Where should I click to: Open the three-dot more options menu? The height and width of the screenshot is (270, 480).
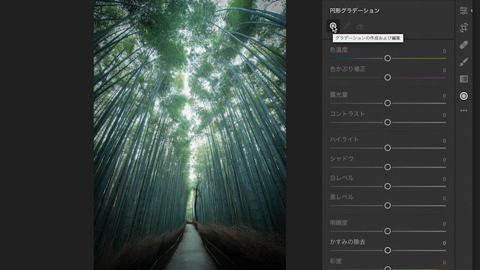(x=463, y=110)
